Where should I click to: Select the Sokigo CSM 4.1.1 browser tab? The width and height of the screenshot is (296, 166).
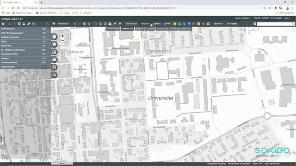[19, 3]
